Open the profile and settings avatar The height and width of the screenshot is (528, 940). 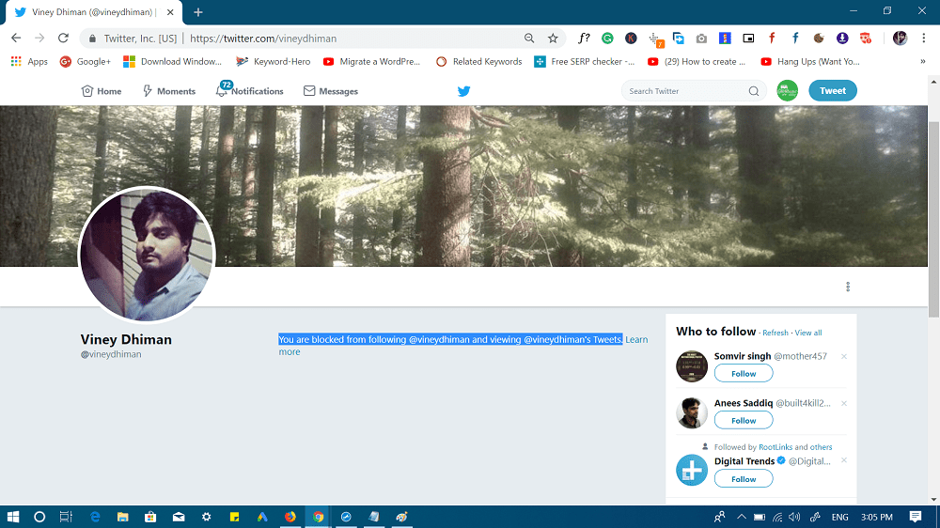pos(787,90)
